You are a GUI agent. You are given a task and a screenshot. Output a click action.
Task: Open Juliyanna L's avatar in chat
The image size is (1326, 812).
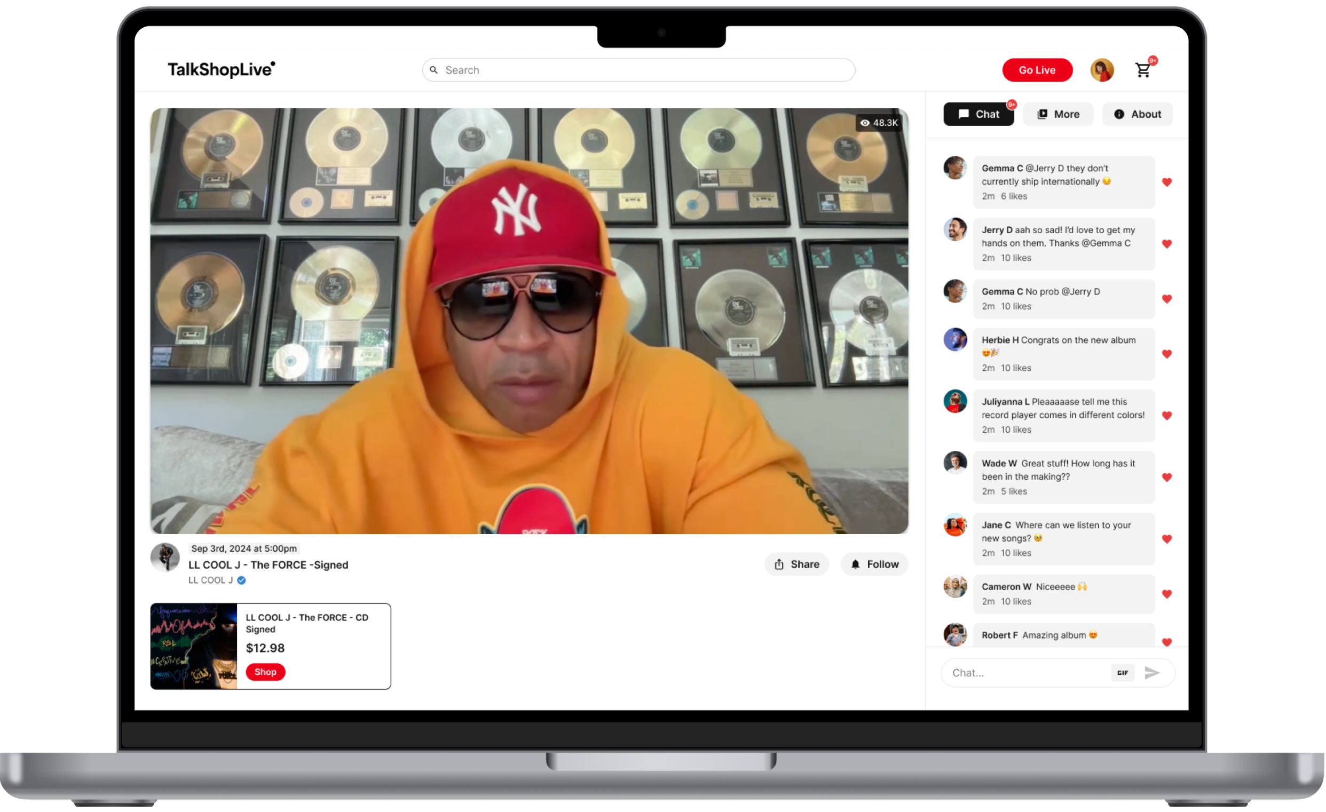click(x=956, y=402)
